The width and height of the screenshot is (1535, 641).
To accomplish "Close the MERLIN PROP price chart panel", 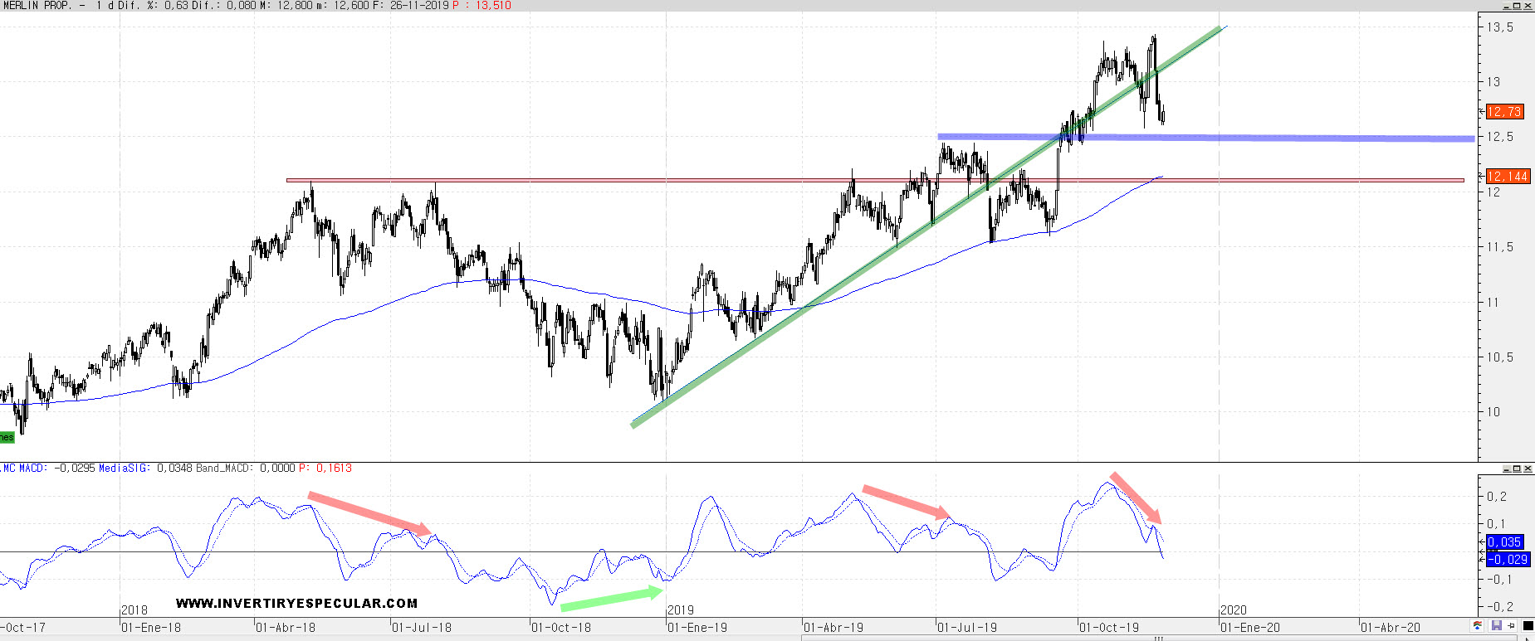I will (x=1528, y=6).
